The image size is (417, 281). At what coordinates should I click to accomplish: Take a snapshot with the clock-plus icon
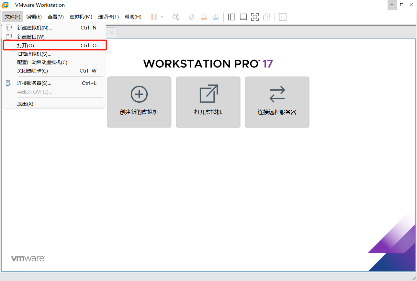[192, 17]
